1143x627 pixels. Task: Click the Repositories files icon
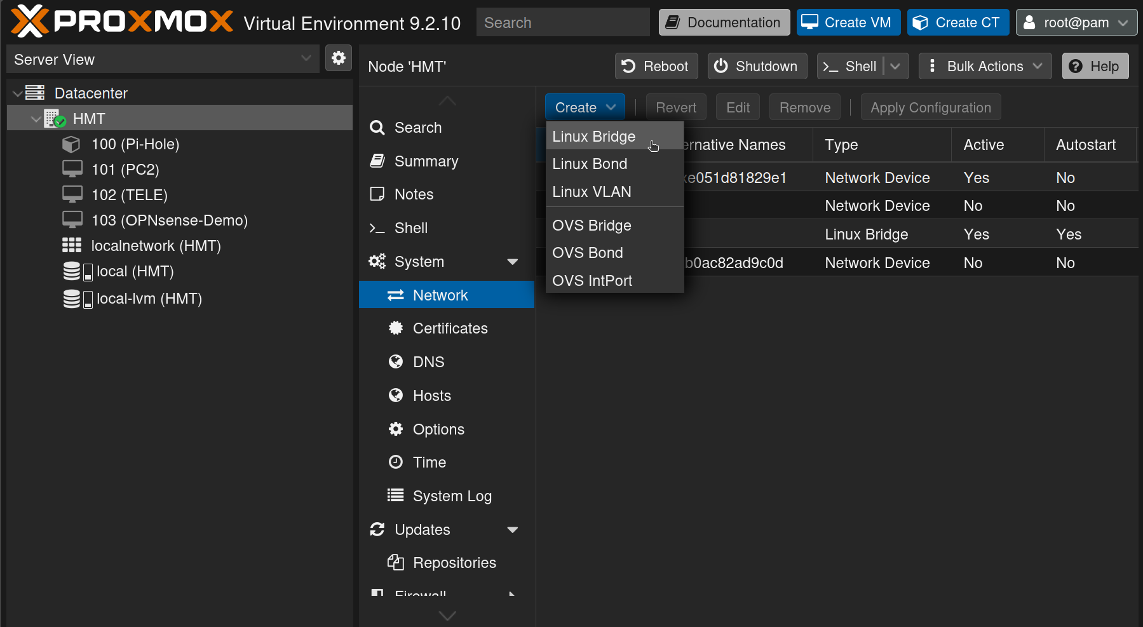(396, 562)
